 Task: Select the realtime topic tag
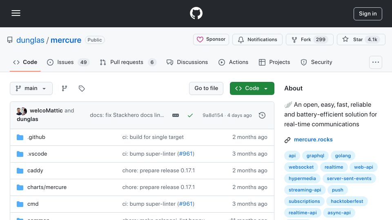pos(334,167)
